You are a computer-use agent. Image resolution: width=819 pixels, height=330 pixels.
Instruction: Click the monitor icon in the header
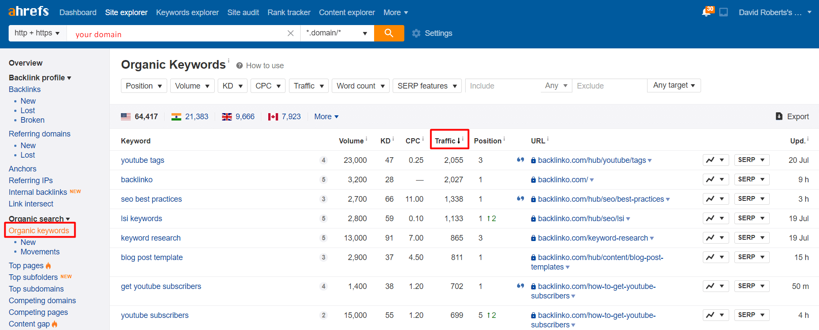click(x=724, y=12)
